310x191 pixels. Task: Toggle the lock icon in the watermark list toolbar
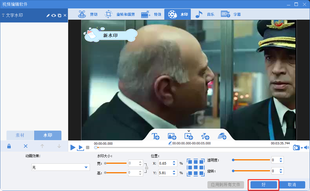[x=9, y=146]
